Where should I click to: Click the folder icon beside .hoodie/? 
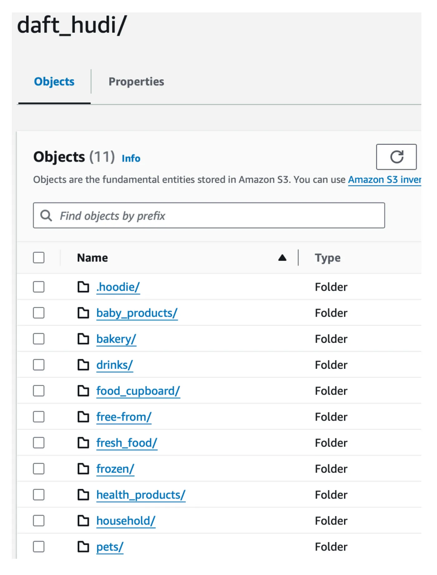tap(83, 287)
